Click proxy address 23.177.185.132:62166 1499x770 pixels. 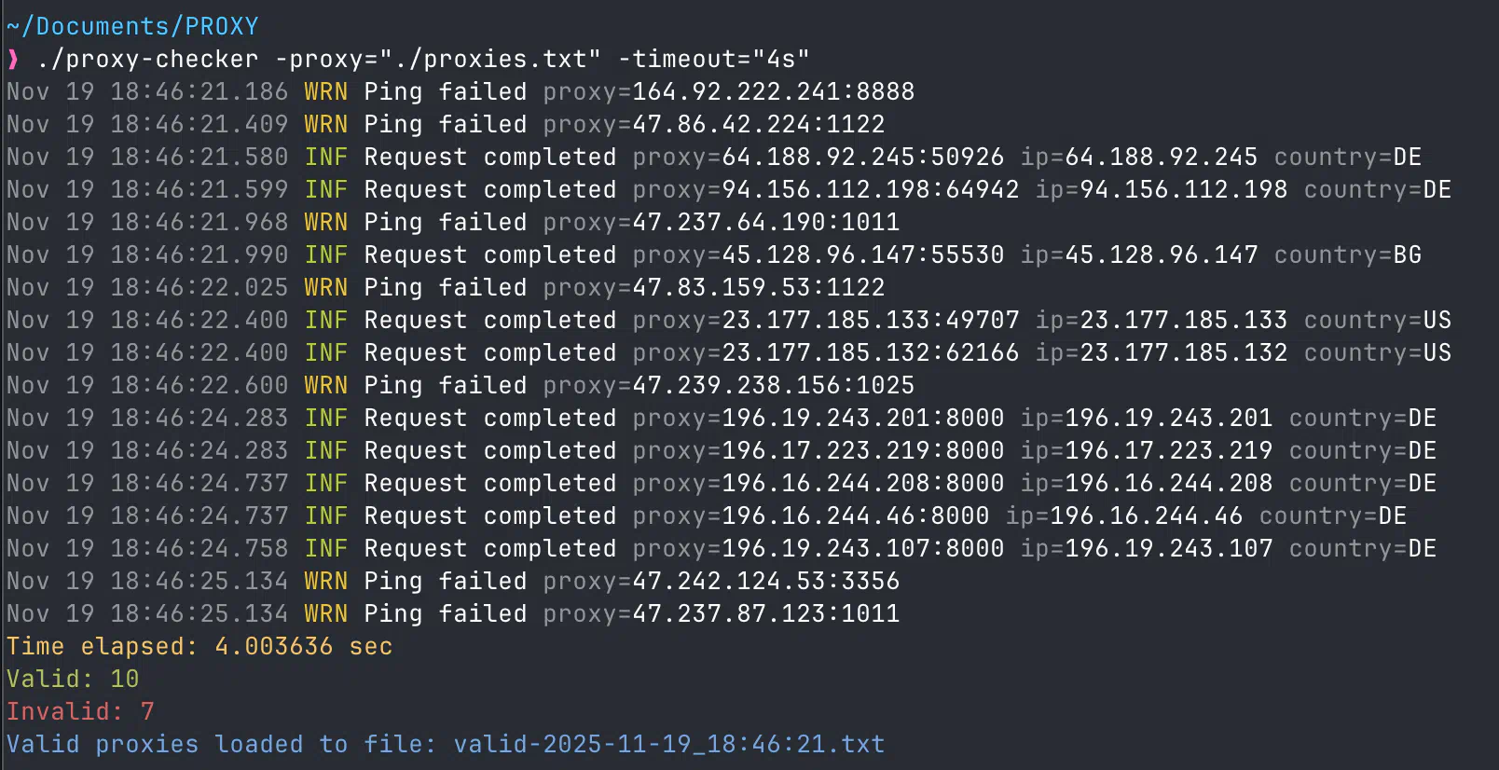(x=870, y=353)
